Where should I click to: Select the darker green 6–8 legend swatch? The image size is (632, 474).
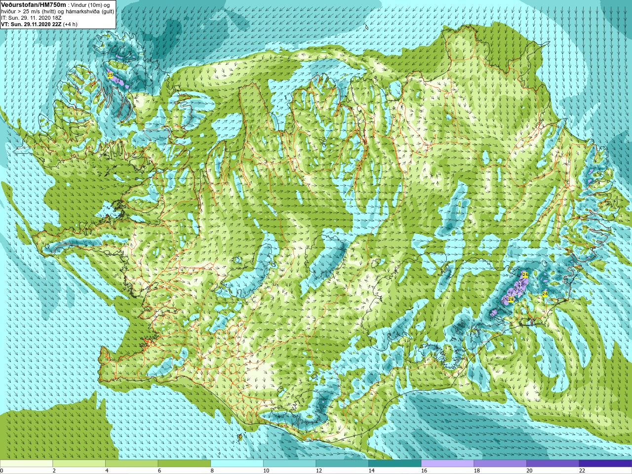(x=184, y=464)
